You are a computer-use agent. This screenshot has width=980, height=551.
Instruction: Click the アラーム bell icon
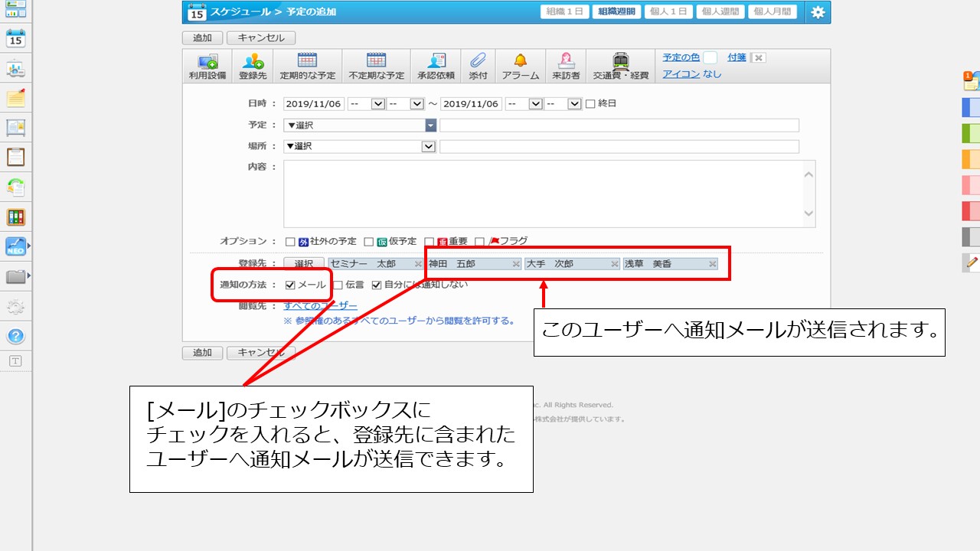click(520, 61)
